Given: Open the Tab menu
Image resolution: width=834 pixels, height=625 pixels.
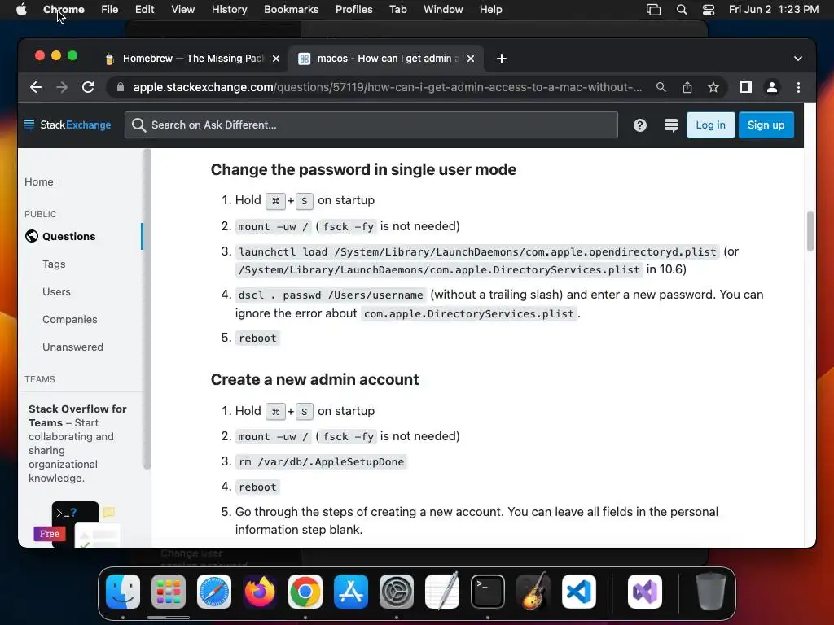Looking at the screenshot, I should [x=397, y=10].
